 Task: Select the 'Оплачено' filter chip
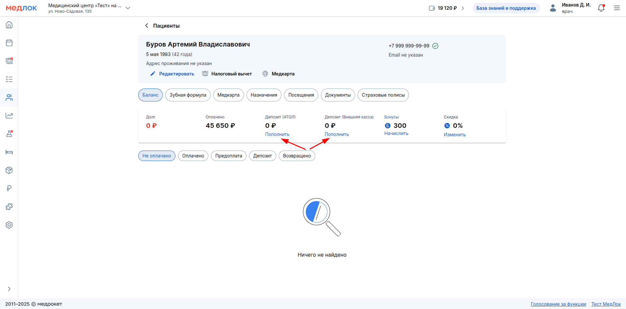pyautogui.click(x=193, y=156)
